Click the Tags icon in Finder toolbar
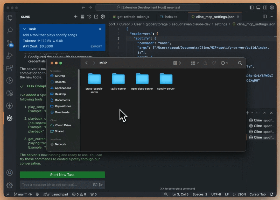The image size is (280, 200). tap(214, 63)
